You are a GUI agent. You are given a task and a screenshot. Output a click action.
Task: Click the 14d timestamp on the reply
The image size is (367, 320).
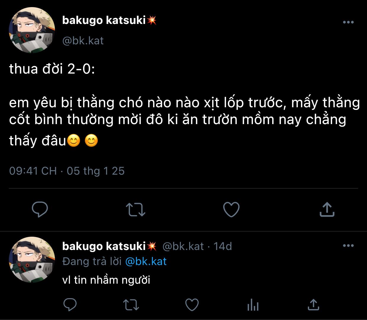click(x=223, y=246)
